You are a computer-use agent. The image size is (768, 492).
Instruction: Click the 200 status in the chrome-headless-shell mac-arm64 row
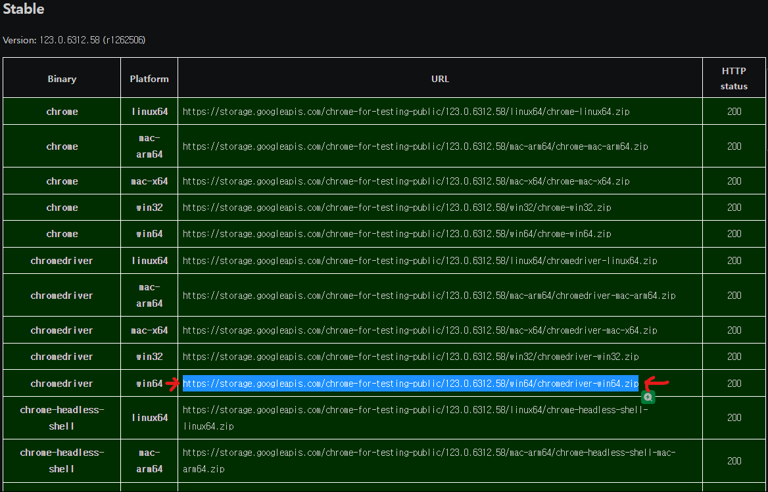[734, 460]
